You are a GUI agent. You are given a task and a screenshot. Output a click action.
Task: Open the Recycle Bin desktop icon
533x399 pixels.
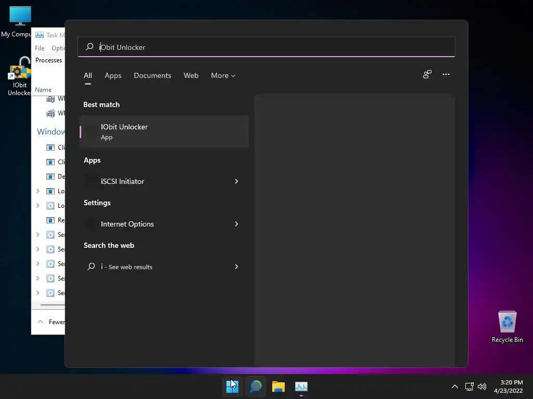point(507,327)
